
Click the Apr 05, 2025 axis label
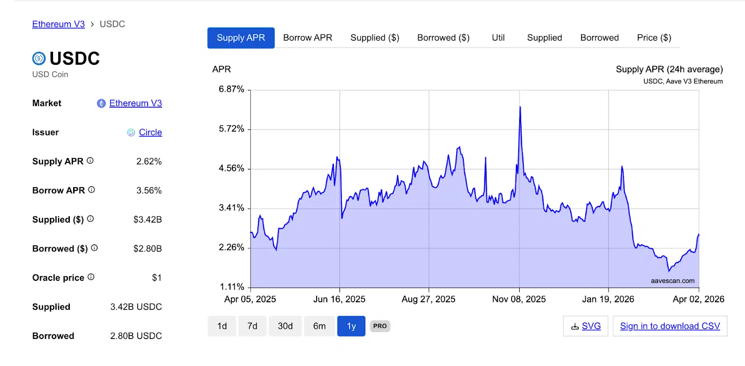click(x=250, y=299)
